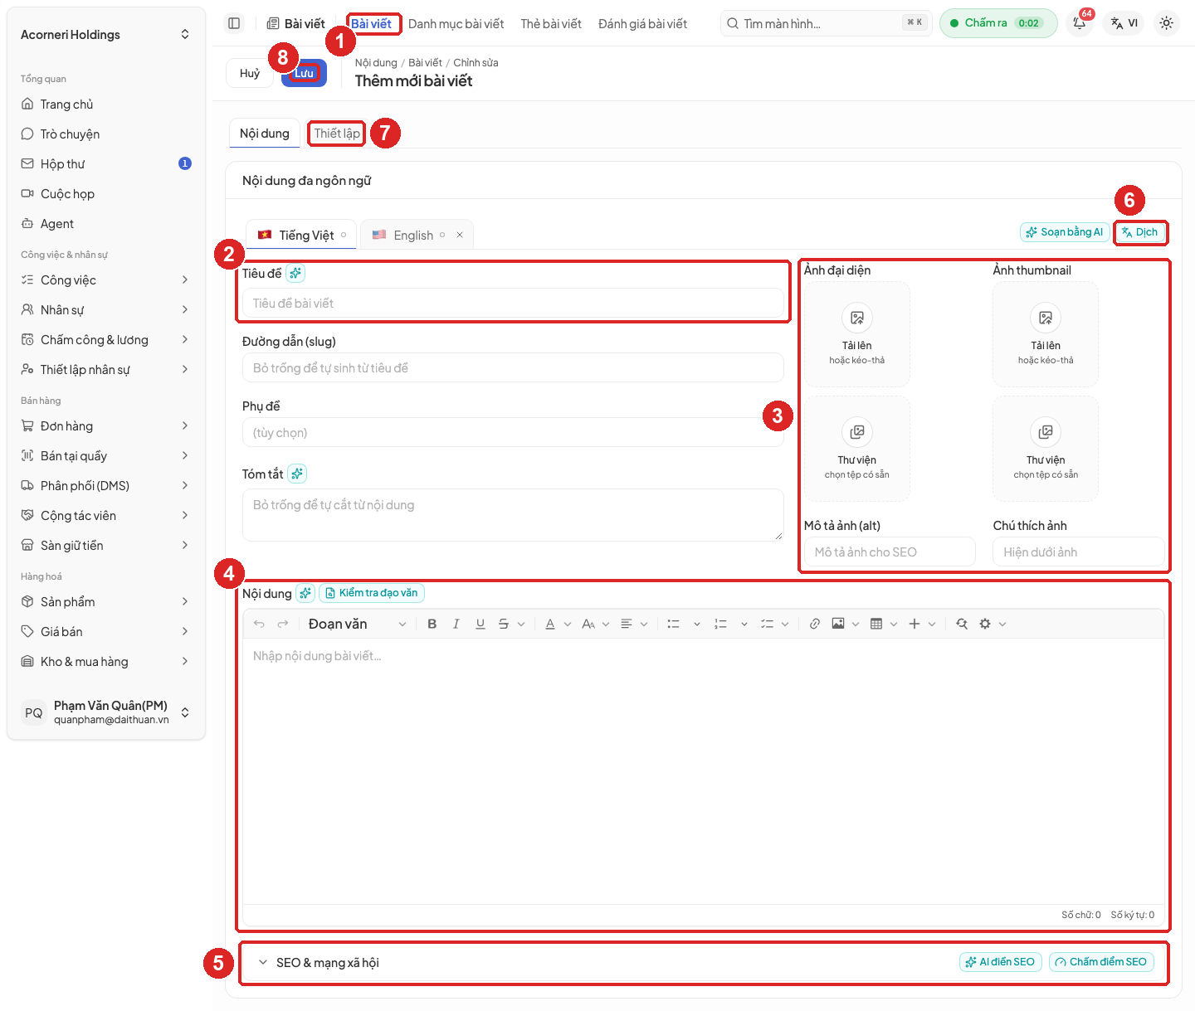Click the redo arrow in the editor
This screenshot has height=1011, width=1195.
(283, 624)
